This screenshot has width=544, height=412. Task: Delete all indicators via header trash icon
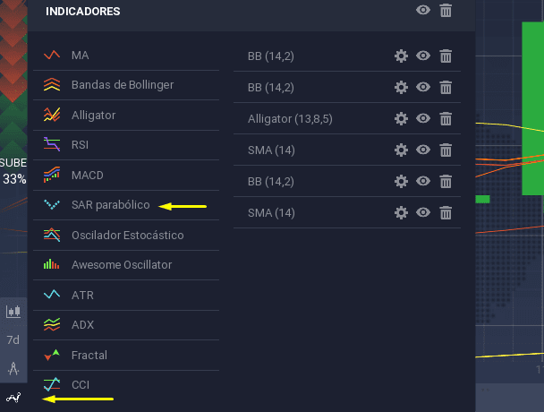pyautogui.click(x=446, y=11)
